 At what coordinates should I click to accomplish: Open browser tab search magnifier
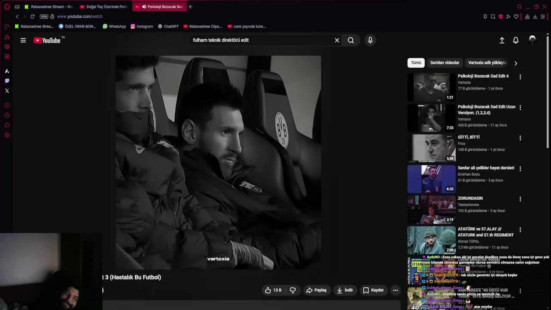point(520,6)
